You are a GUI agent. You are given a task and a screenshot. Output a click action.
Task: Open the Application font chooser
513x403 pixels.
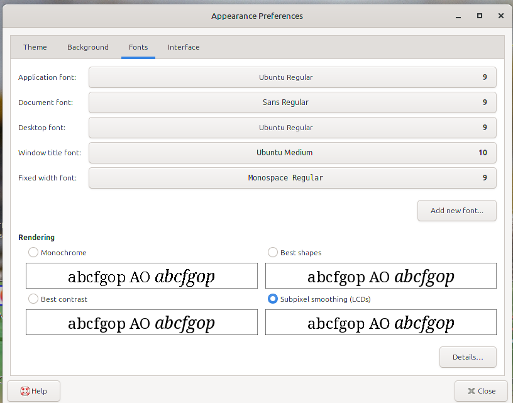(x=292, y=77)
